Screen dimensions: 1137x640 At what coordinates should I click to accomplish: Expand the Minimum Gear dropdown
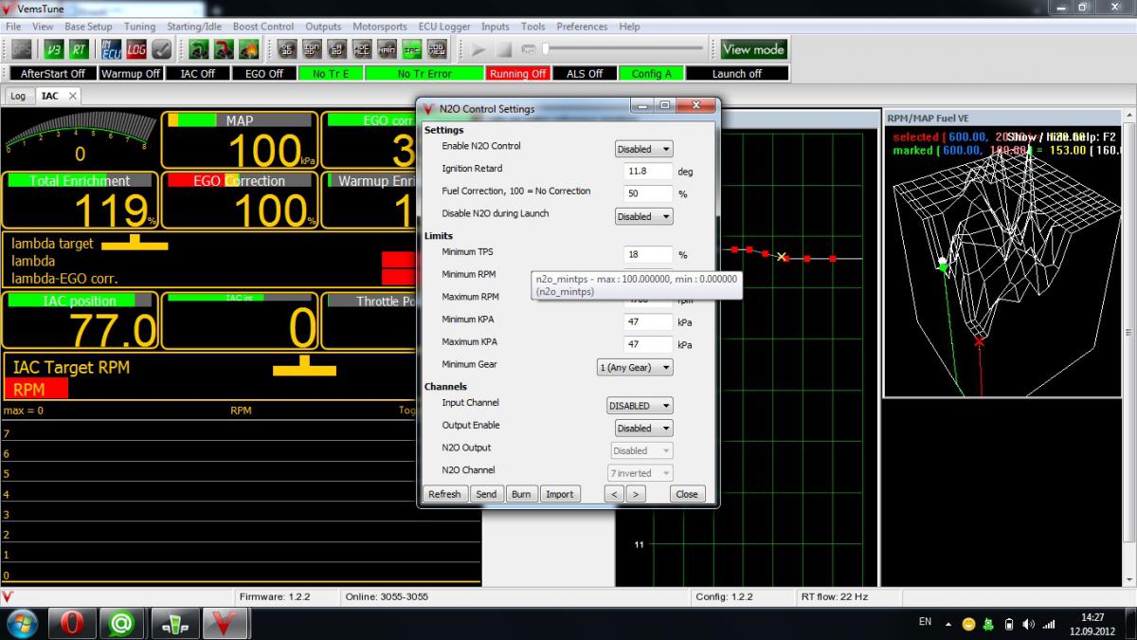pyautogui.click(x=634, y=367)
